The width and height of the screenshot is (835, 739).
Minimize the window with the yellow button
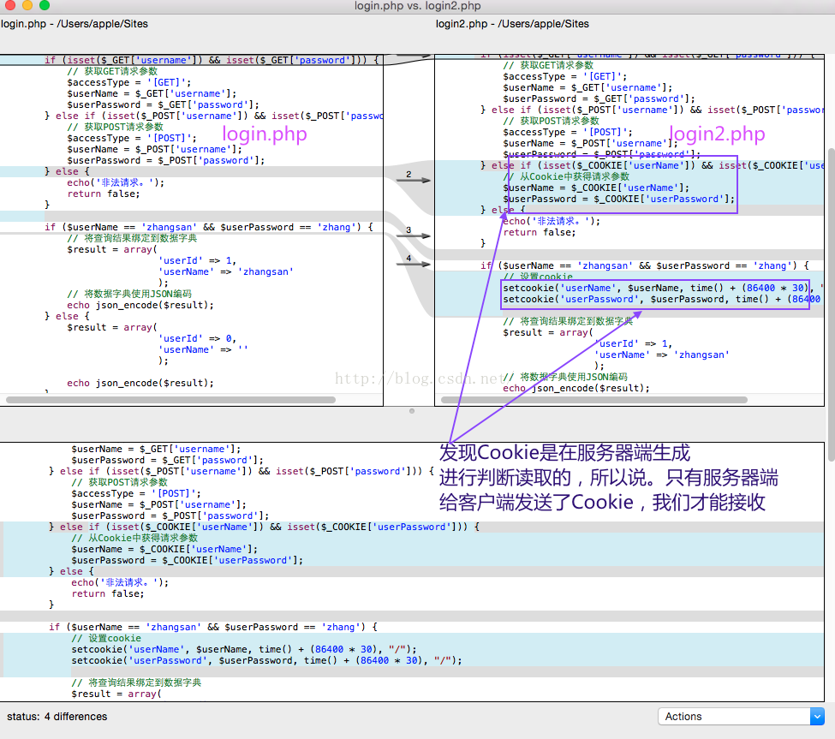click(27, 5)
